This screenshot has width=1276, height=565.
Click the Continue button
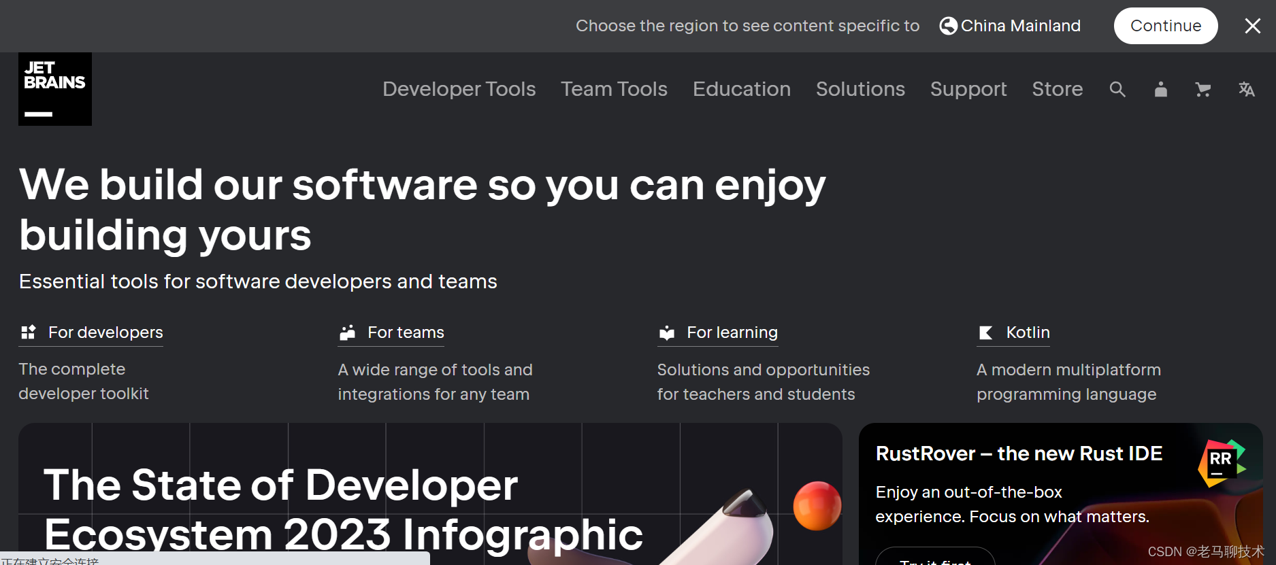point(1166,26)
